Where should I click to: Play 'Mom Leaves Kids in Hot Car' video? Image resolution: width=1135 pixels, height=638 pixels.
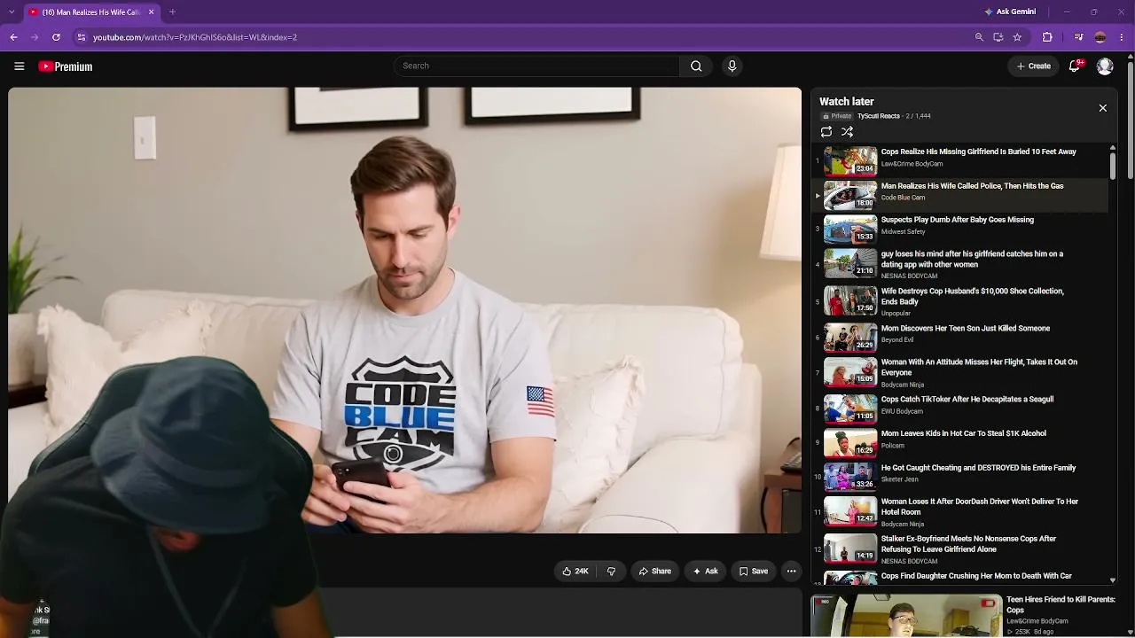[963, 433]
